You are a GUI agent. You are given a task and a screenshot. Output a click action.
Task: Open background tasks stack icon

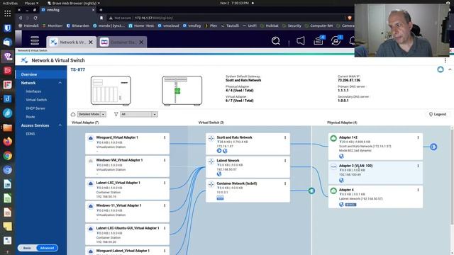pyautogui.click(x=319, y=41)
